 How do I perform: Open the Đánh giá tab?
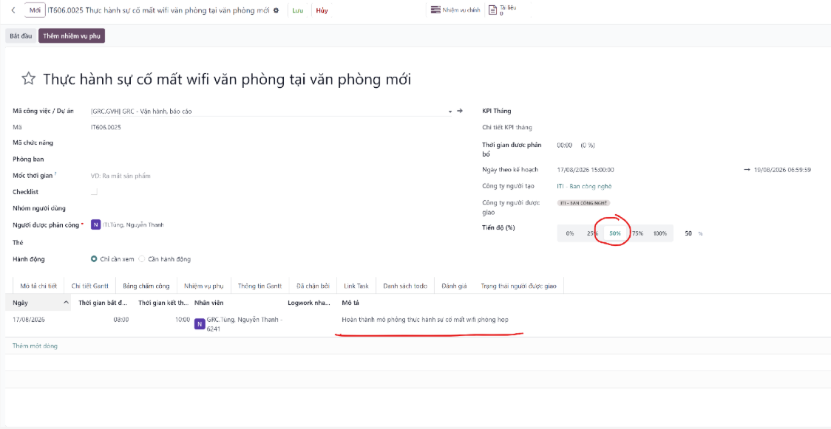tap(454, 286)
